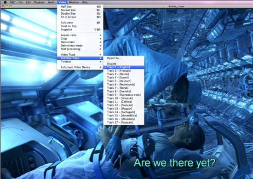Image resolution: width=253 pixels, height=179 pixels.
Task: Open the Audio menu
Action: (x=52, y=2)
